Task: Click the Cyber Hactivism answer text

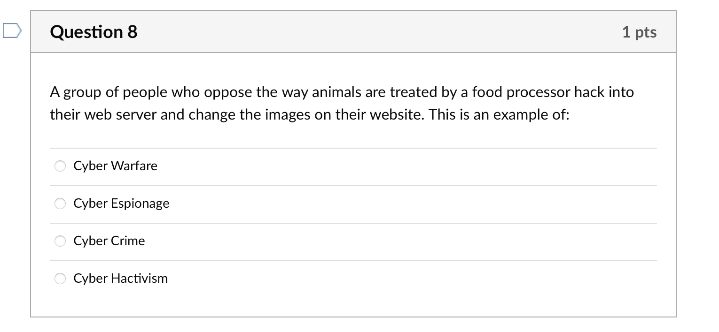Action: click(120, 278)
